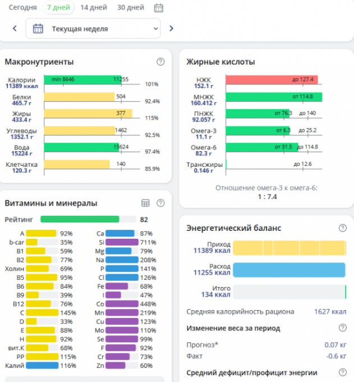Click help icon next to Макронутриенты
This screenshot has width=354, height=382.
click(x=160, y=62)
